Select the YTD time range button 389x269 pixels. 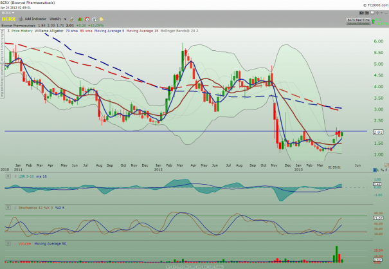(x=180, y=267)
